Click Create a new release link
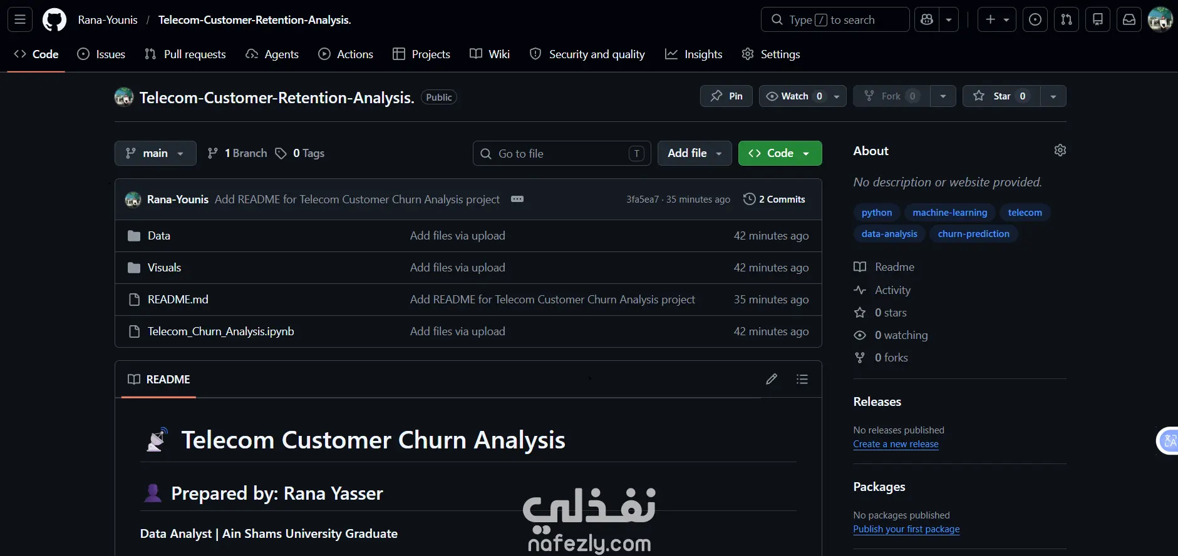Image resolution: width=1178 pixels, height=556 pixels. pyautogui.click(x=896, y=444)
